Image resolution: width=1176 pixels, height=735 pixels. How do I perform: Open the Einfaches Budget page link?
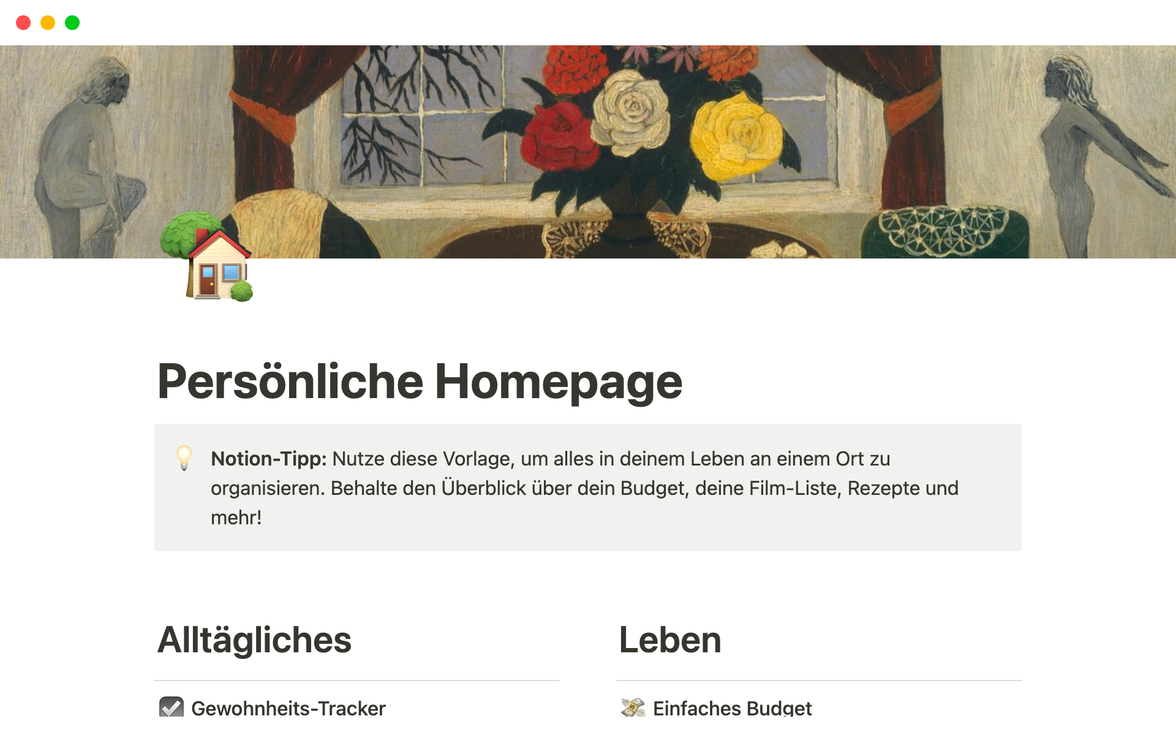(732, 708)
